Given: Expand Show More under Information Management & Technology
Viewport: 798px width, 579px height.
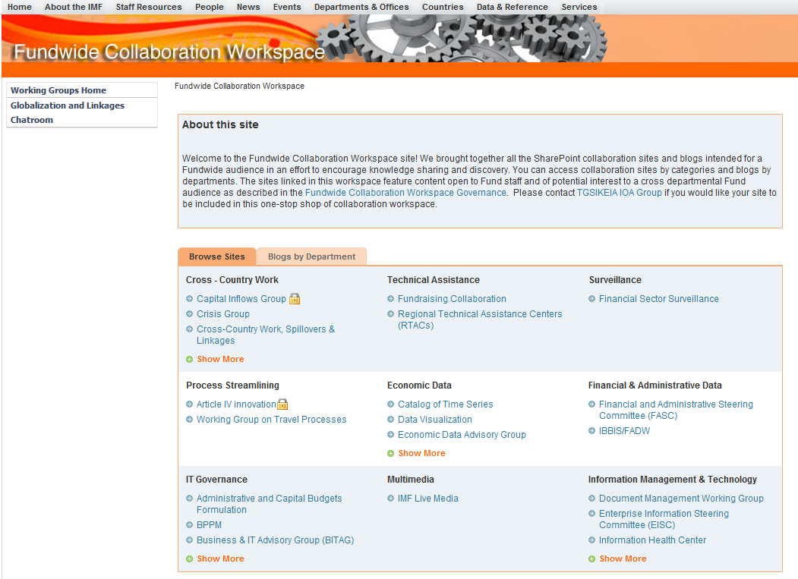Looking at the screenshot, I should [x=623, y=559].
